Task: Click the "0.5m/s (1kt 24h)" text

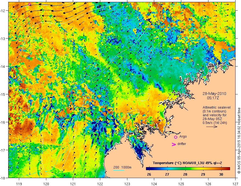Action: click(x=215, y=123)
